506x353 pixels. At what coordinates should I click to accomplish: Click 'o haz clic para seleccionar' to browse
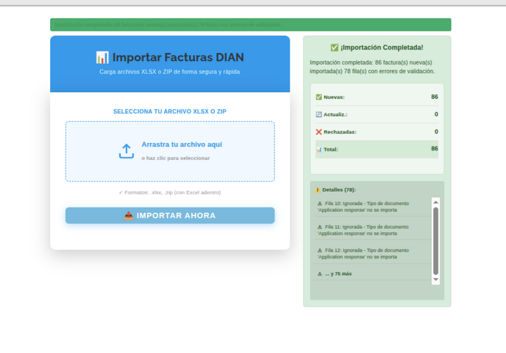pyautogui.click(x=176, y=158)
